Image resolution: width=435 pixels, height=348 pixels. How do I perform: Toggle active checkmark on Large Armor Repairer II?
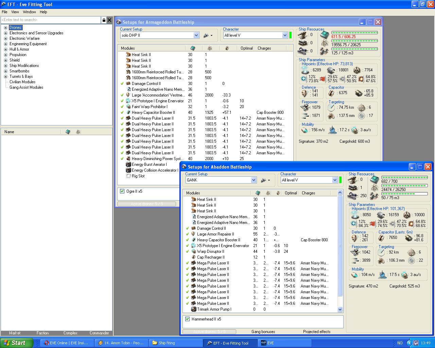tap(187, 234)
